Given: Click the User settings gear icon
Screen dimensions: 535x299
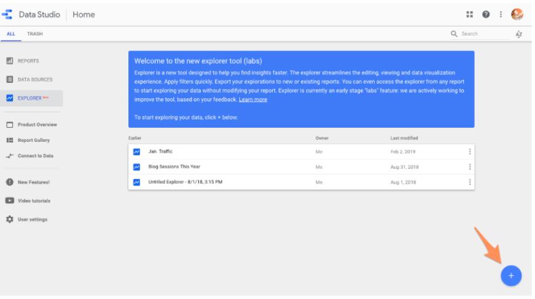Looking at the screenshot, I should point(10,219).
